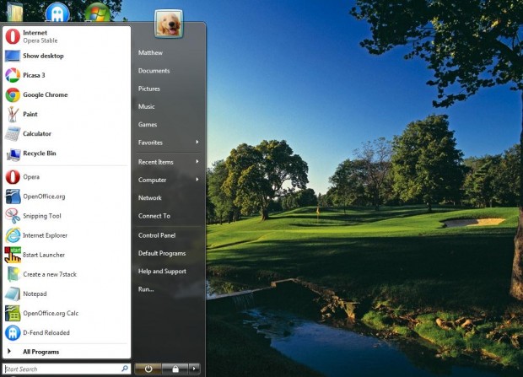Click the Recent Items label
This screenshot has height=377, width=523.
pyautogui.click(x=156, y=162)
